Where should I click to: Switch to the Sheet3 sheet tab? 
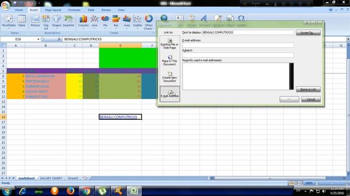tap(73, 178)
